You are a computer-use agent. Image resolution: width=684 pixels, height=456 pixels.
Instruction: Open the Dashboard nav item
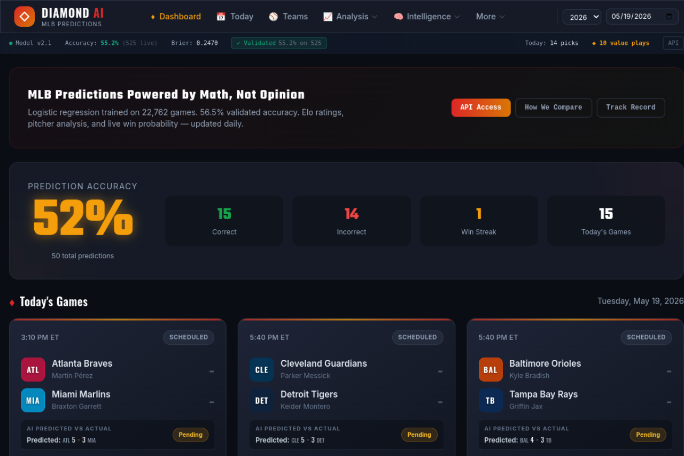click(176, 17)
